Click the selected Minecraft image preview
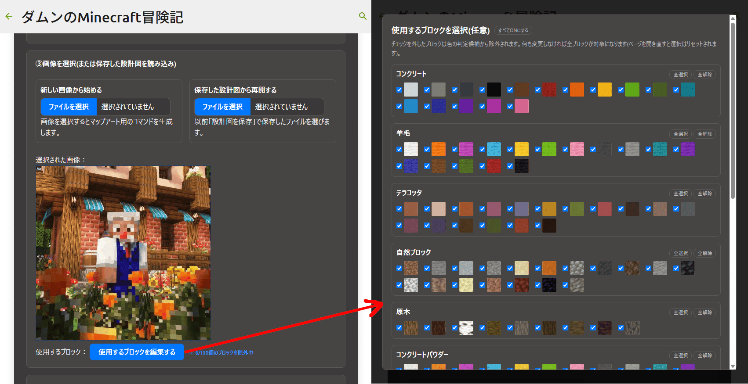 tap(123, 253)
